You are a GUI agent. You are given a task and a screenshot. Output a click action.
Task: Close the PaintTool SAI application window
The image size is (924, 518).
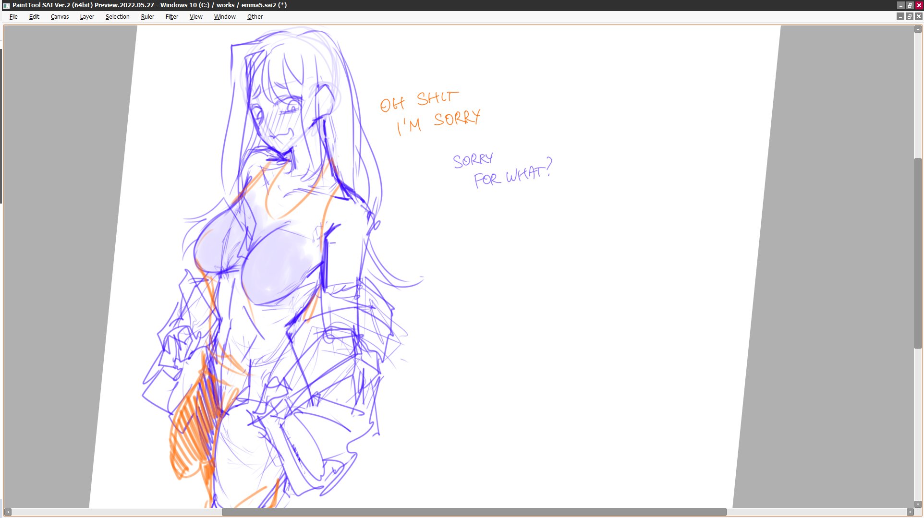[x=919, y=5]
